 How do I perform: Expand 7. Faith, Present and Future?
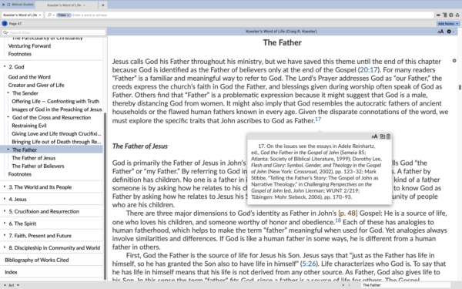click(5, 235)
